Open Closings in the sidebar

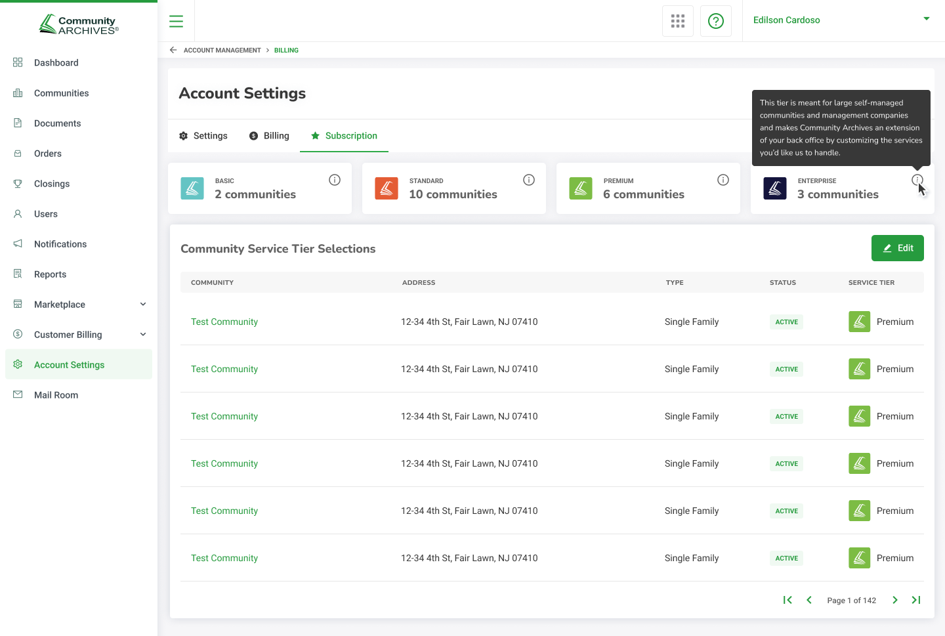tap(79, 184)
